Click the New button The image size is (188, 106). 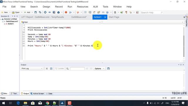5,12
